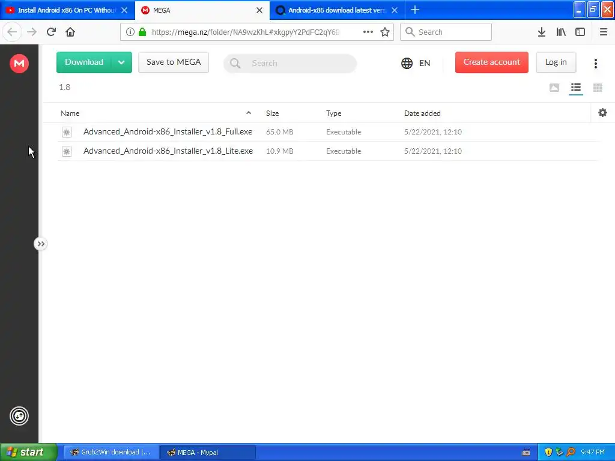This screenshot has width=615, height=461.
Task: Open the Windows Start menu
Action: 29,452
